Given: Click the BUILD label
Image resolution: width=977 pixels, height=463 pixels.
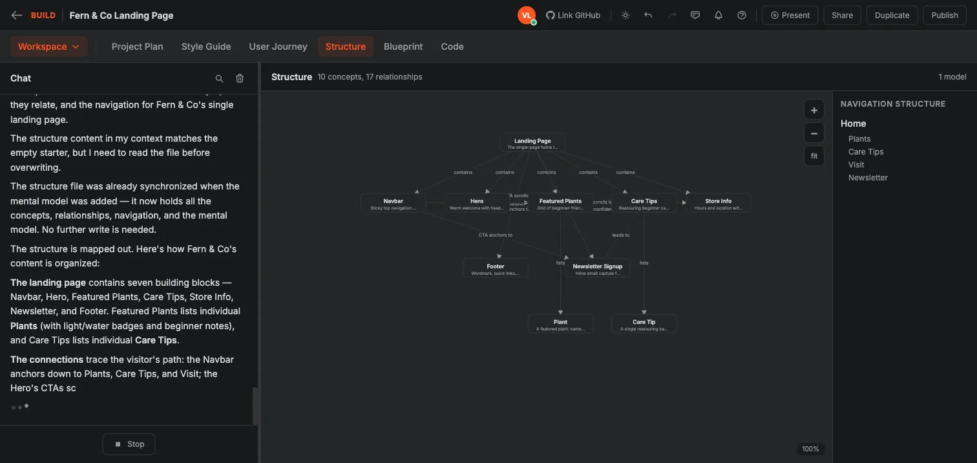Looking at the screenshot, I should click(x=43, y=16).
